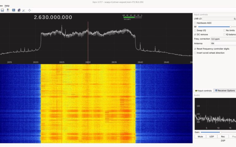
Task: Open the Antenna RX dropdown
Action: tap(223, 43)
